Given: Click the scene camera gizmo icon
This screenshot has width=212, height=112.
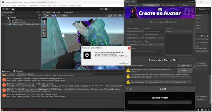Looking at the screenshot, I should 63,35.
